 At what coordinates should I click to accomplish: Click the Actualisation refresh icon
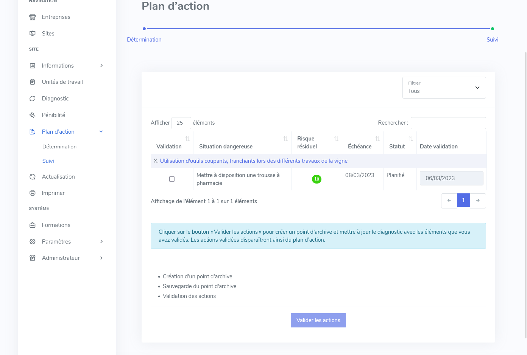tap(33, 177)
